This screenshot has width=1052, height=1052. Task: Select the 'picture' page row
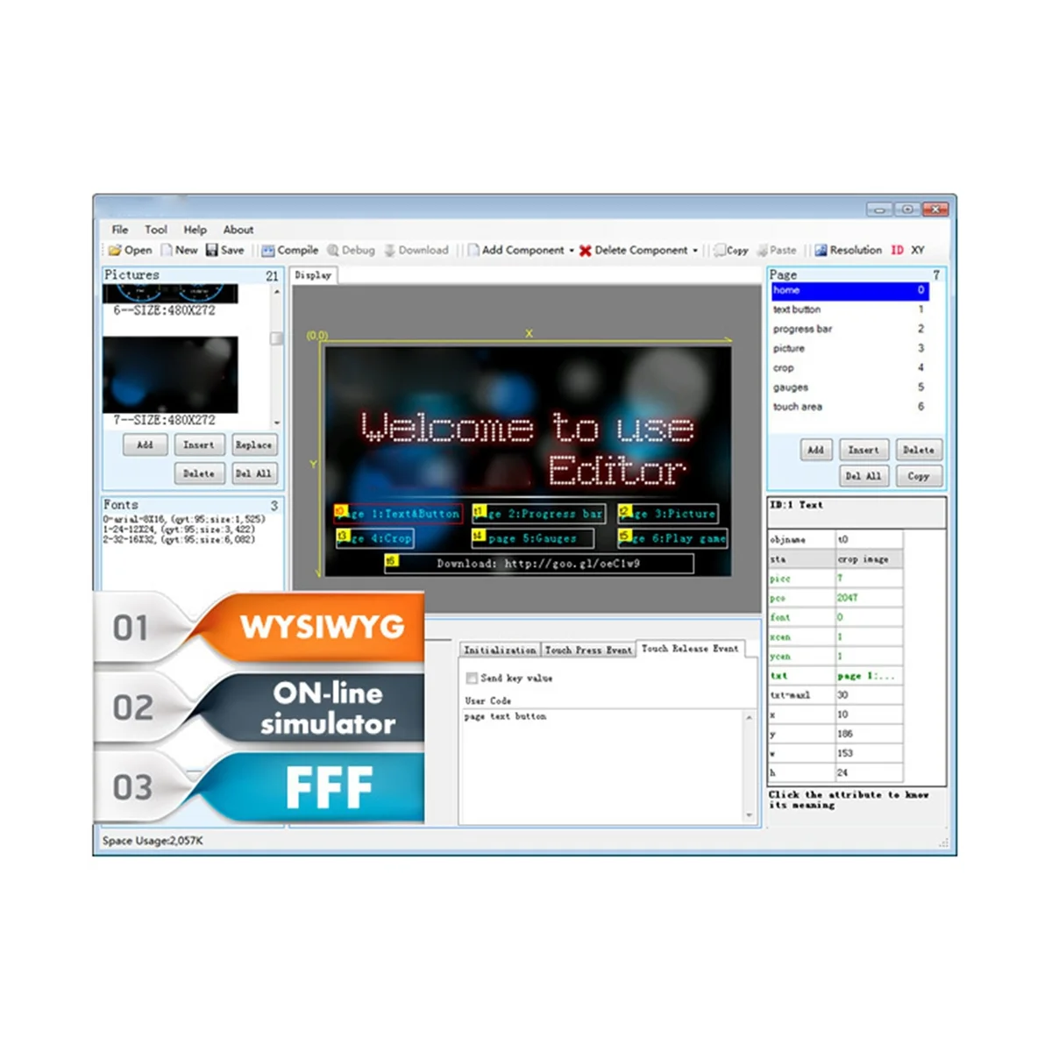coord(849,348)
